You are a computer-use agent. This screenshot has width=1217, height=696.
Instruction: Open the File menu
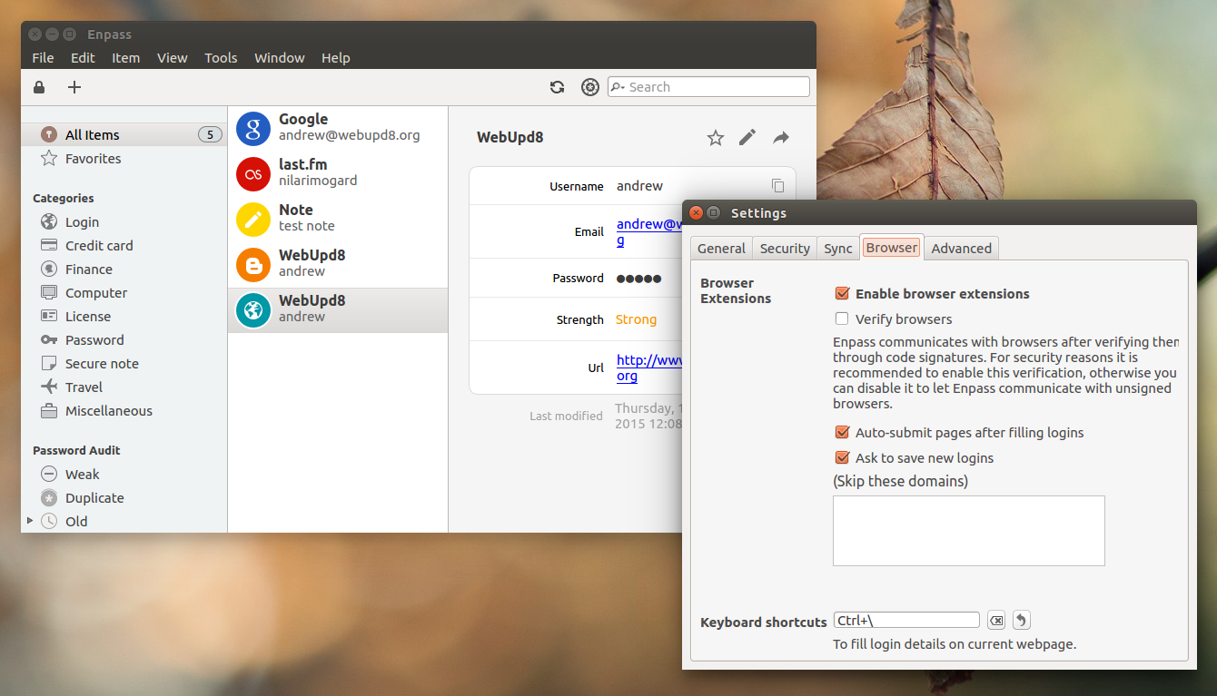[43, 58]
